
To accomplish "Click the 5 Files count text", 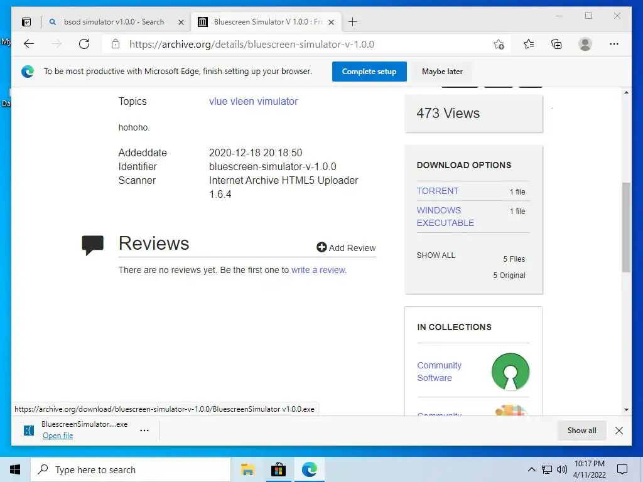I will [514, 259].
